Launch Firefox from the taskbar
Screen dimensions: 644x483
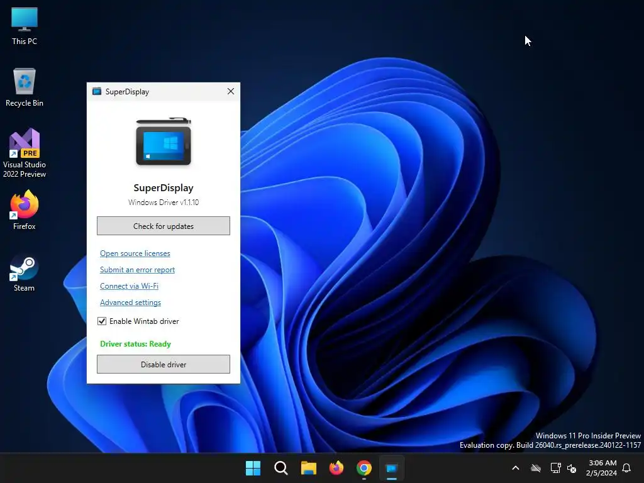pyautogui.click(x=336, y=468)
